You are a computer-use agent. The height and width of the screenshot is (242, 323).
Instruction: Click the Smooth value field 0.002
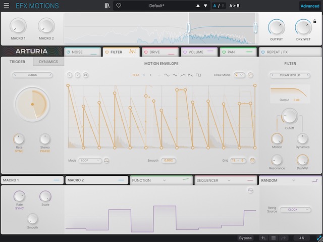point(169,160)
